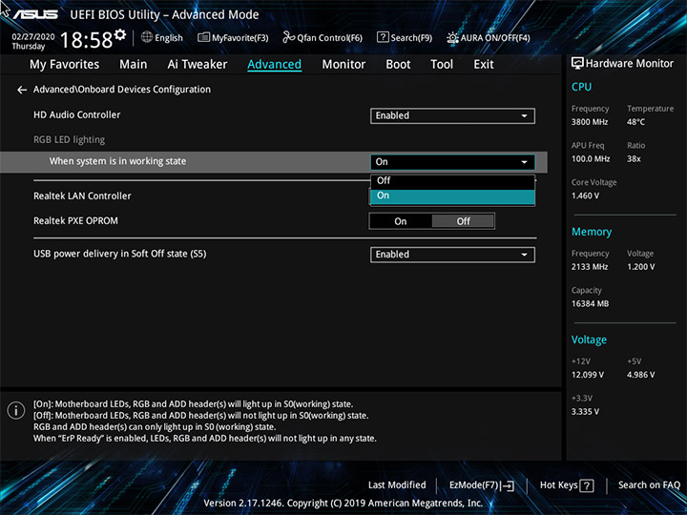
Task: Click the EzMode(F7) exit arrow icon
Action: [x=508, y=485]
